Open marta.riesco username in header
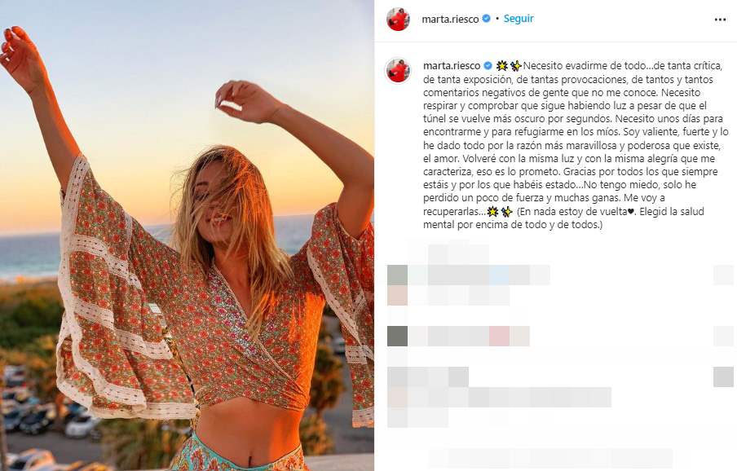The image size is (737, 471). pyautogui.click(x=450, y=20)
